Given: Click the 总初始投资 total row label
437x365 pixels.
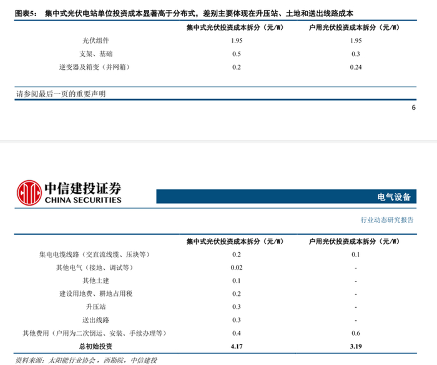Looking at the screenshot, I should (x=96, y=346).
